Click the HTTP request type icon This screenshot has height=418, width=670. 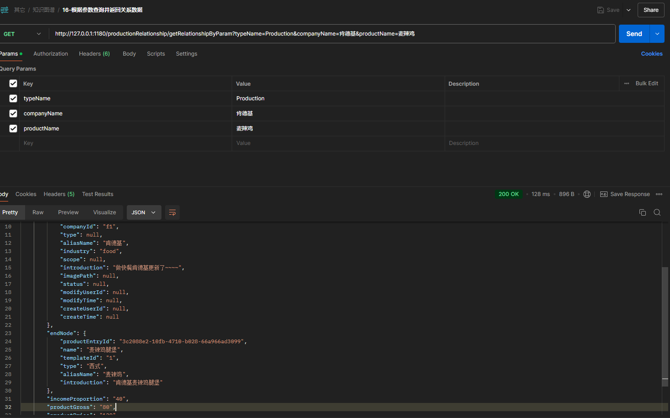tap(4, 10)
